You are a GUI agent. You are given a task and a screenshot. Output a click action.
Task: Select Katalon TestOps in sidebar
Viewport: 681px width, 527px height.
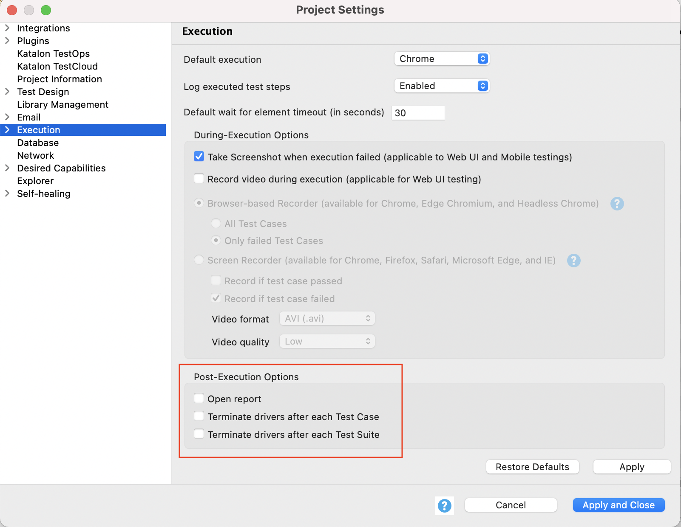pos(53,53)
